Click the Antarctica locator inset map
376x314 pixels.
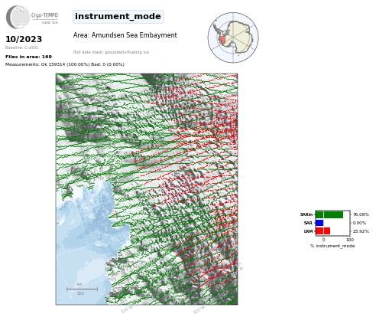233,38
